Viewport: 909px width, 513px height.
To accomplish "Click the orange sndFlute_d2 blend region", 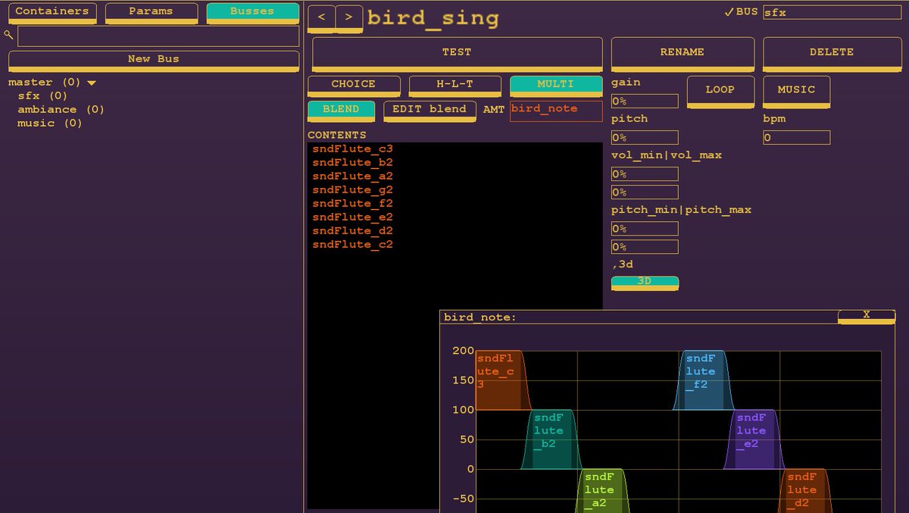I will [804, 490].
